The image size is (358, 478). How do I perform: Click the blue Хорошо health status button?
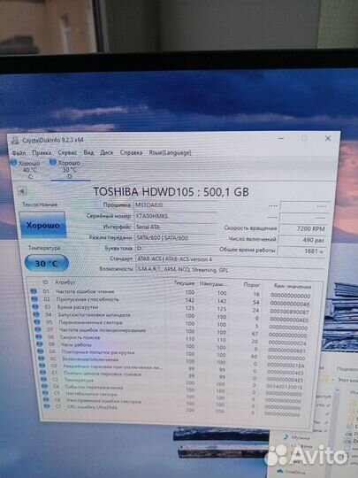click(x=42, y=225)
